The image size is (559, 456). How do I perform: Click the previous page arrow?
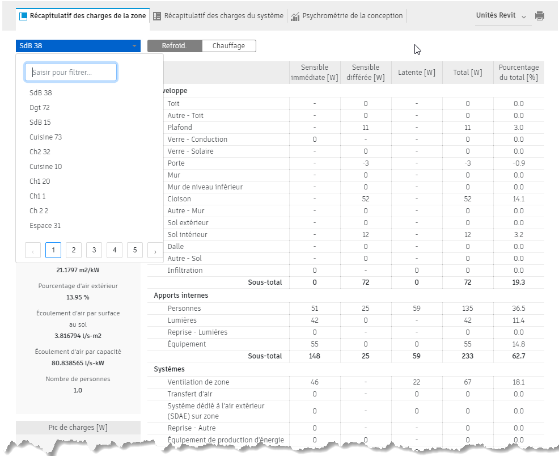[33, 250]
